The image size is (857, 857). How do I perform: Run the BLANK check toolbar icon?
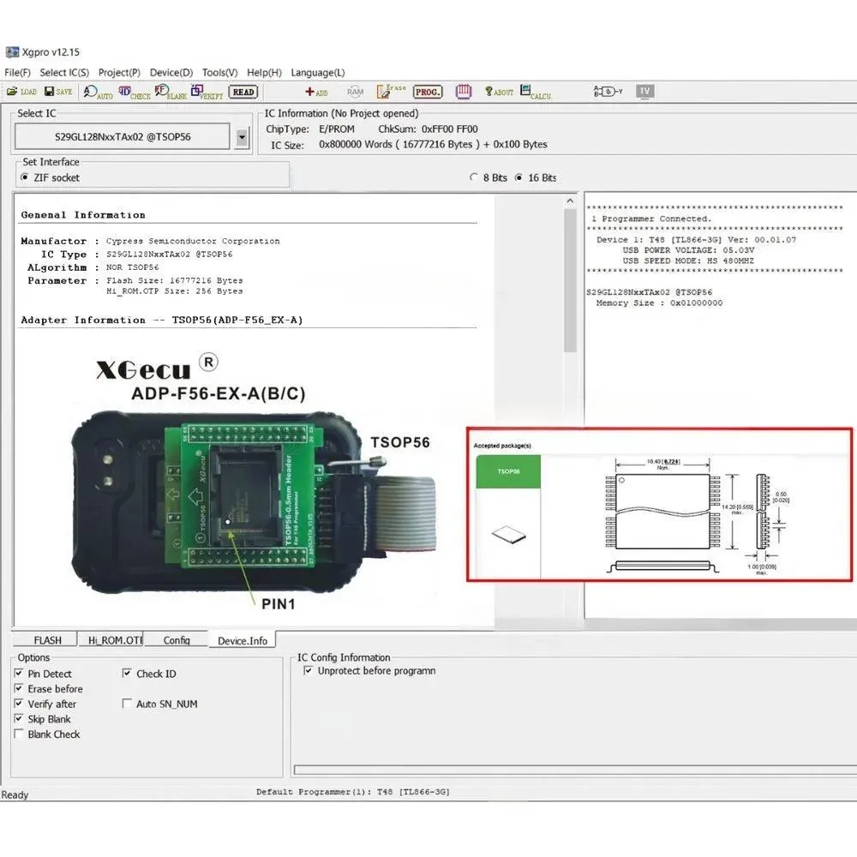pyautogui.click(x=171, y=92)
